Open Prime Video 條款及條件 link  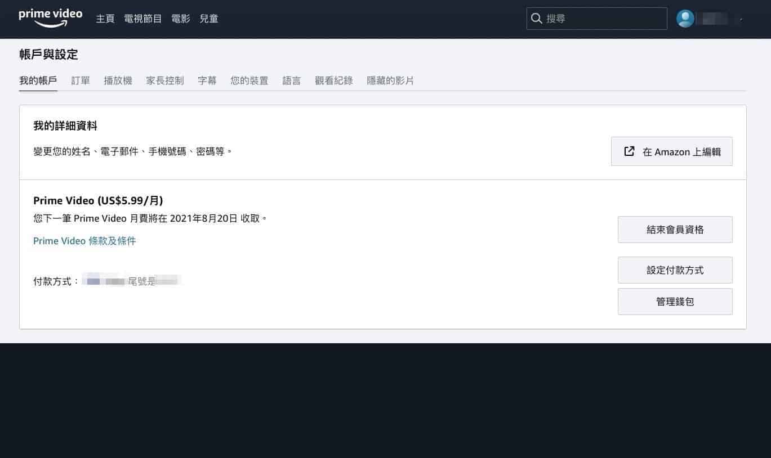tap(84, 241)
